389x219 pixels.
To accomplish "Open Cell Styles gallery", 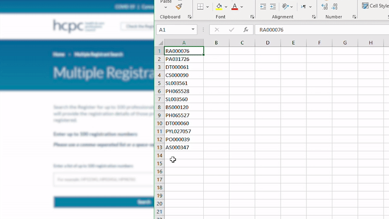I will point(375,6).
